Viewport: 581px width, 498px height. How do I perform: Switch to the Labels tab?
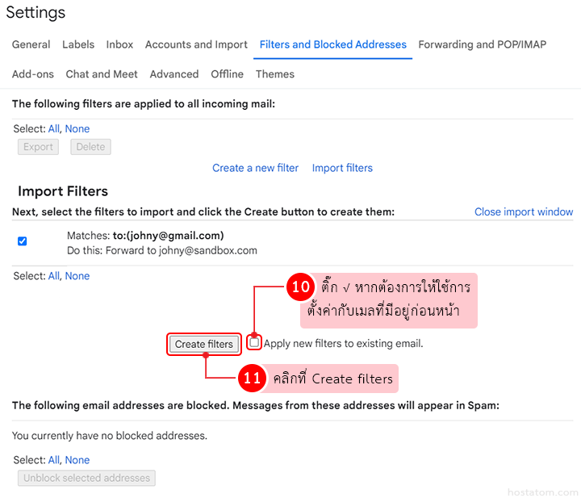pyautogui.click(x=78, y=44)
